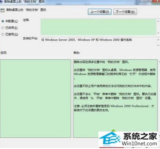The image size is (160, 149).
Task: Click the policy setting icon beside the heading
Action: 2,10
